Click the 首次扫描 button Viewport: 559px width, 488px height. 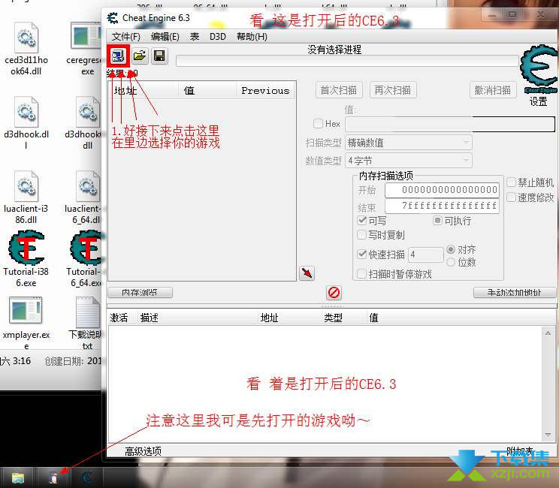339,90
